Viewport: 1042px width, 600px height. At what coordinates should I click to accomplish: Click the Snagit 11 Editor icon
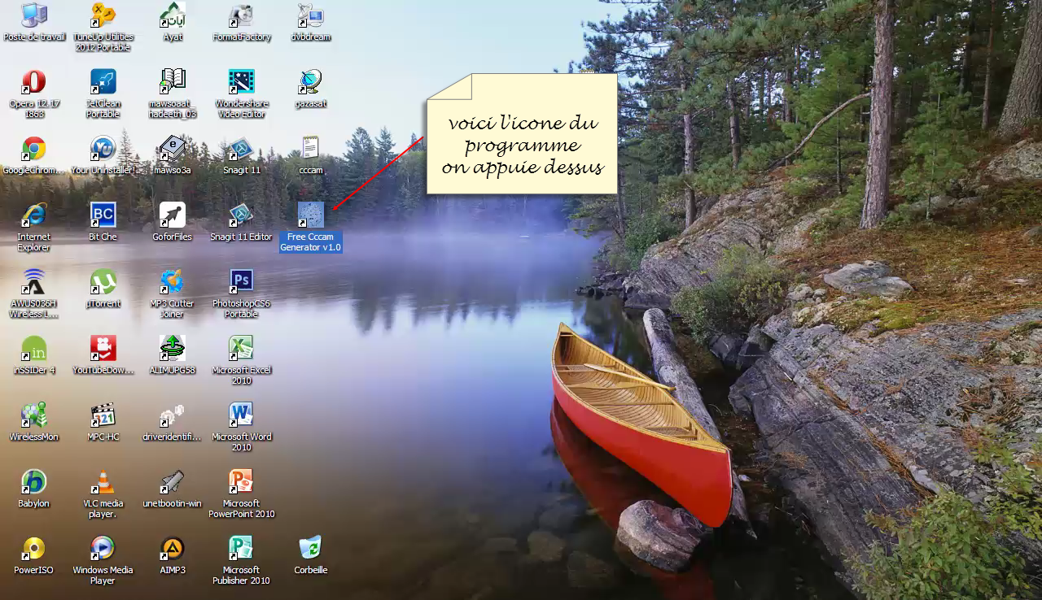[241, 216]
